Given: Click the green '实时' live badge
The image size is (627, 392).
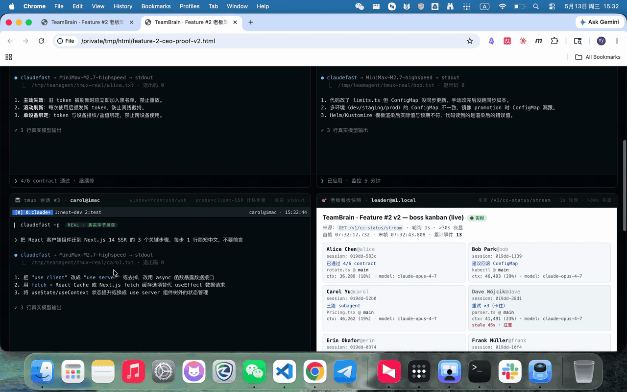Looking at the screenshot, I should pyautogui.click(x=477, y=218).
